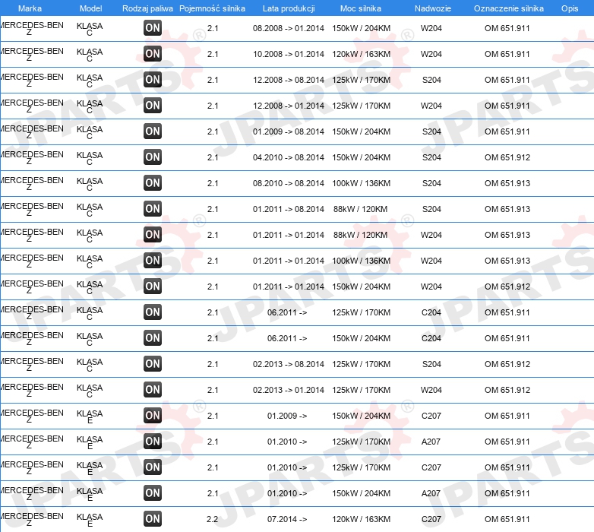Select the date cell 01.2009 ->

pos(287,416)
